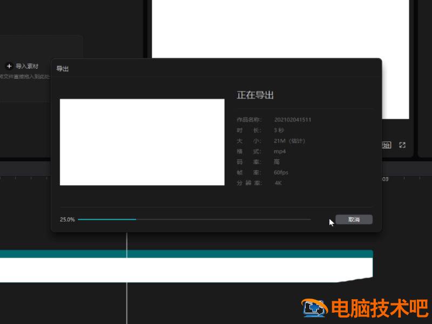Click the 21M estimated size value

tap(289, 140)
